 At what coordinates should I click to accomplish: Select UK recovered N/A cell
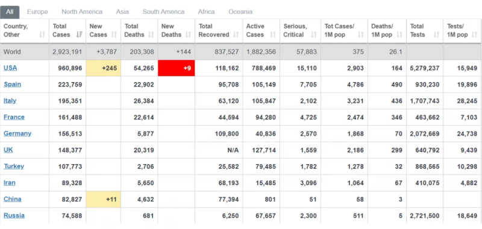(x=233, y=150)
